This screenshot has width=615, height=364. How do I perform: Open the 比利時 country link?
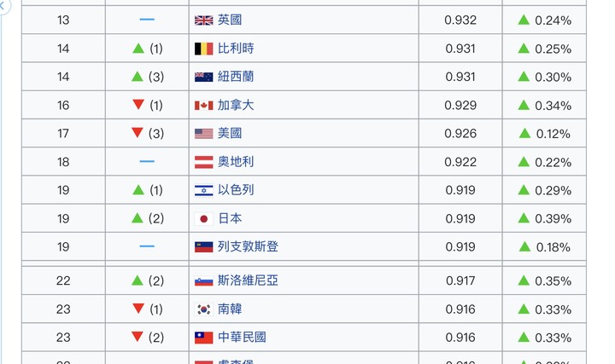236,48
